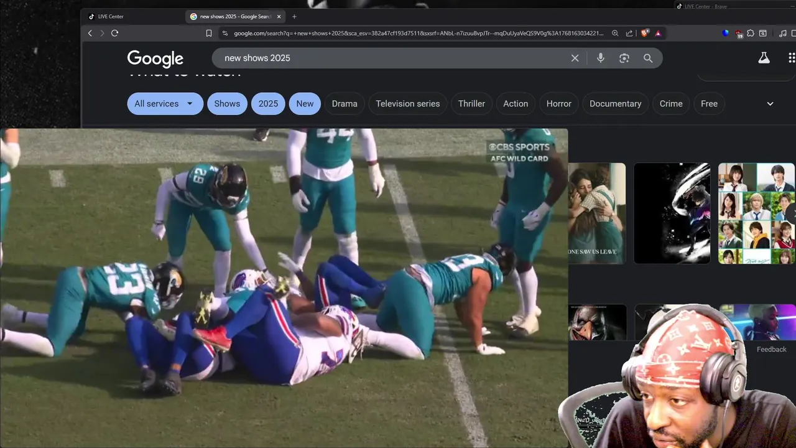Apply the Television series filter chip

pos(408,104)
